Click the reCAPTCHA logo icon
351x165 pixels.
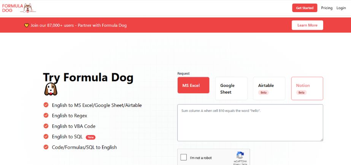240,156
